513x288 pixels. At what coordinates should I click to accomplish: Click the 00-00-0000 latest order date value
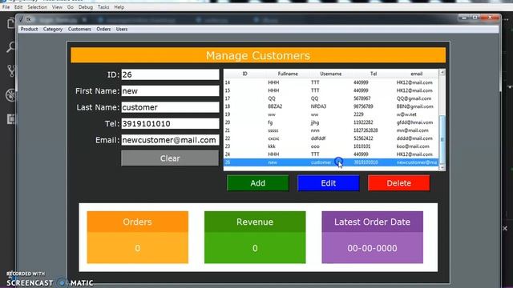372,248
